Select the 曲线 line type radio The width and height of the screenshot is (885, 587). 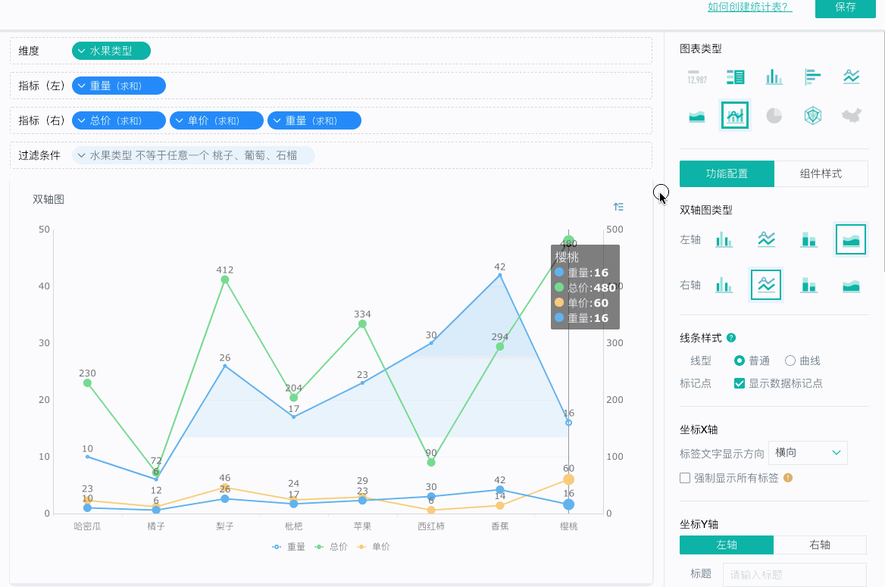click(790, 361)
